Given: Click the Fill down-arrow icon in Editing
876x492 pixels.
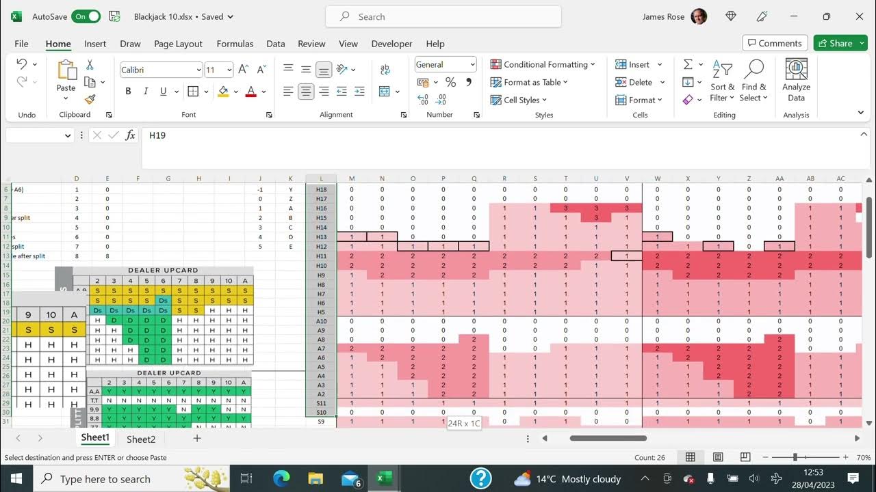Looking at the screenshot, I should pos(688,82).
